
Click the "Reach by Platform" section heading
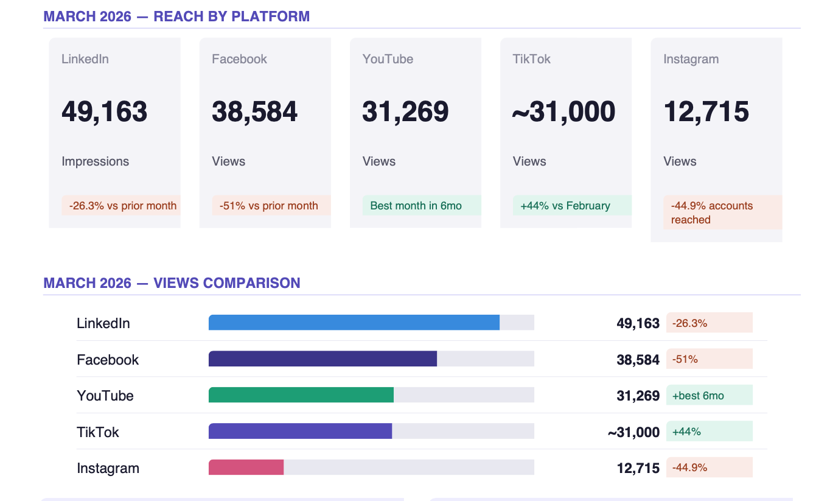(176, 16)
